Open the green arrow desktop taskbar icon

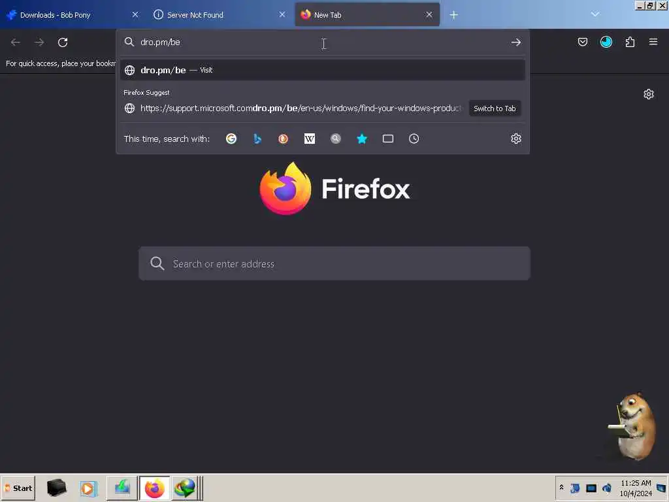pos(122,488)
